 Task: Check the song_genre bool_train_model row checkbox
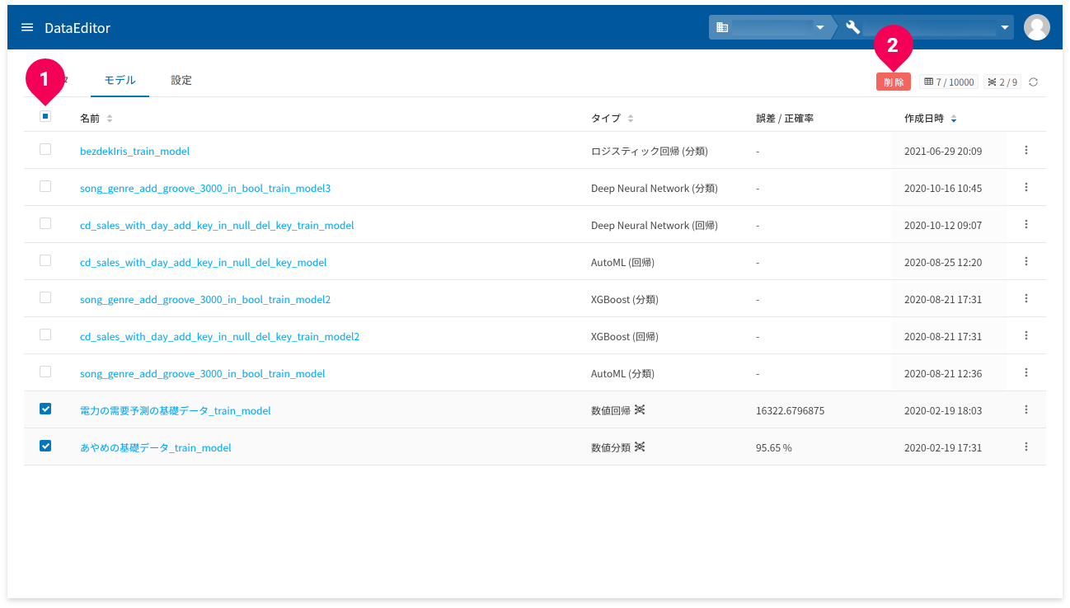coord(45,372)
